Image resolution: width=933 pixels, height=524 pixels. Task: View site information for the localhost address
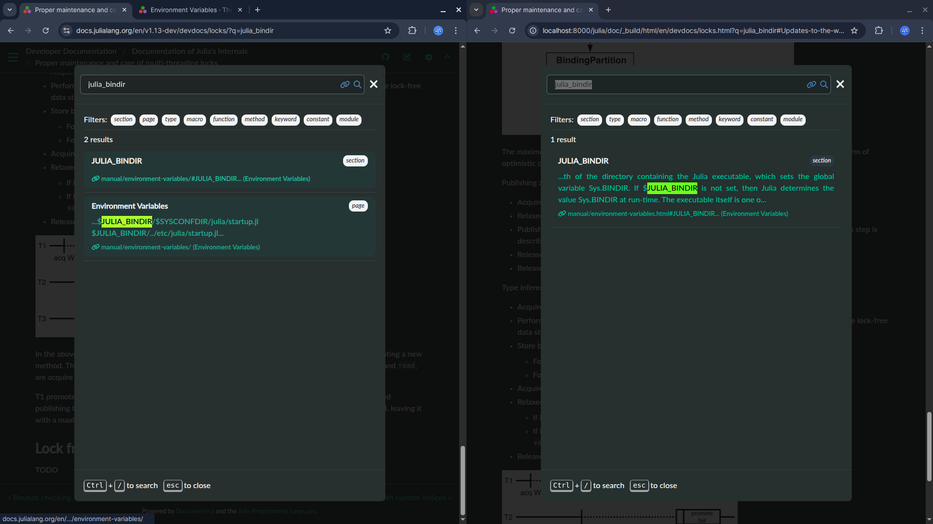coord(533,31)
